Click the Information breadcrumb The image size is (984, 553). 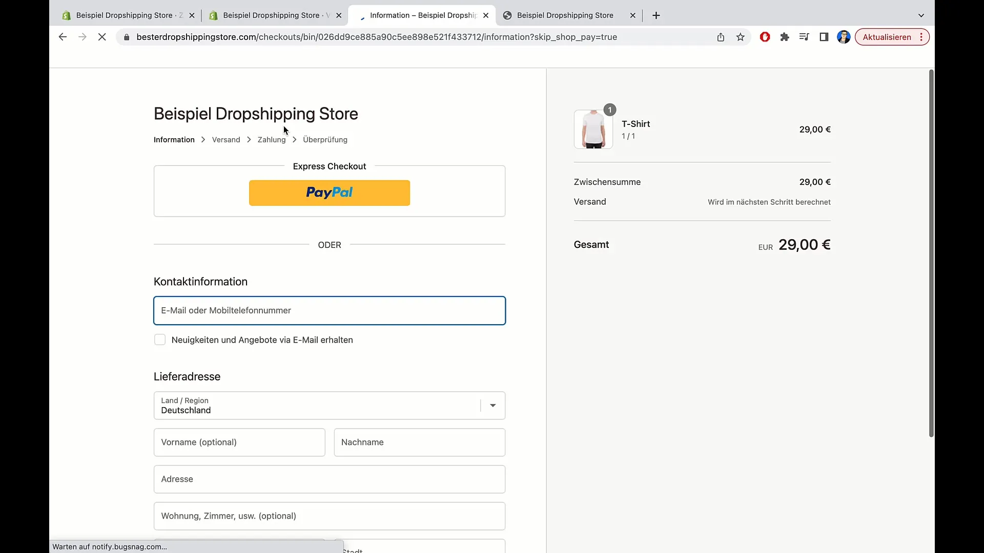tap(174, 140)
